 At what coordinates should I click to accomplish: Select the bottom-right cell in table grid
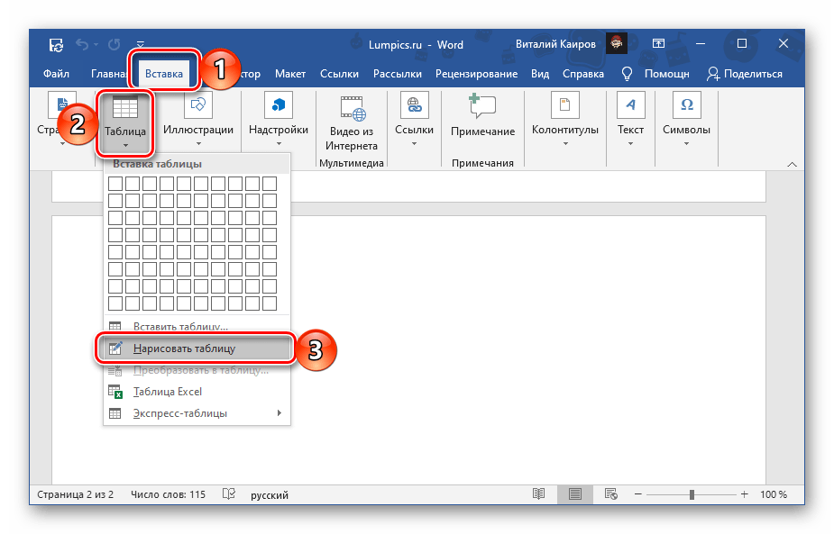point(270,303)
